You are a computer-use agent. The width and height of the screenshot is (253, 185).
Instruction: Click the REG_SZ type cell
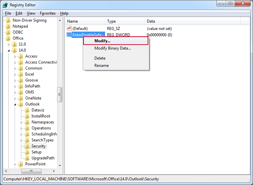[x=113, y=29]
